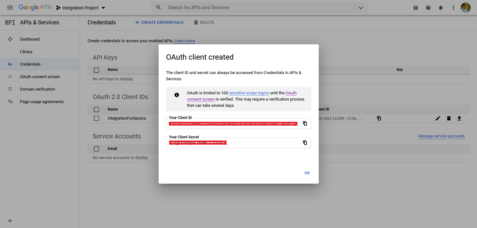The height and width of the screenshot is (228, 477).
Task: Expand the search bar dropdown arrow
Action: point(360,8)
